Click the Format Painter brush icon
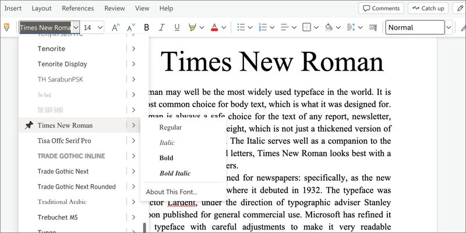Screen dimensions: 466x233 [x=6, y=27]
